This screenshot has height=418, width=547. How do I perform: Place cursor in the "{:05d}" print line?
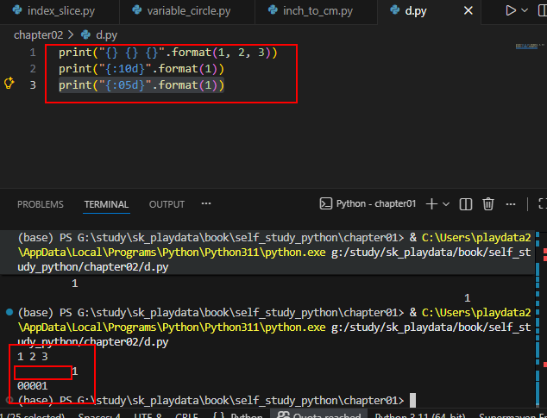141,85
